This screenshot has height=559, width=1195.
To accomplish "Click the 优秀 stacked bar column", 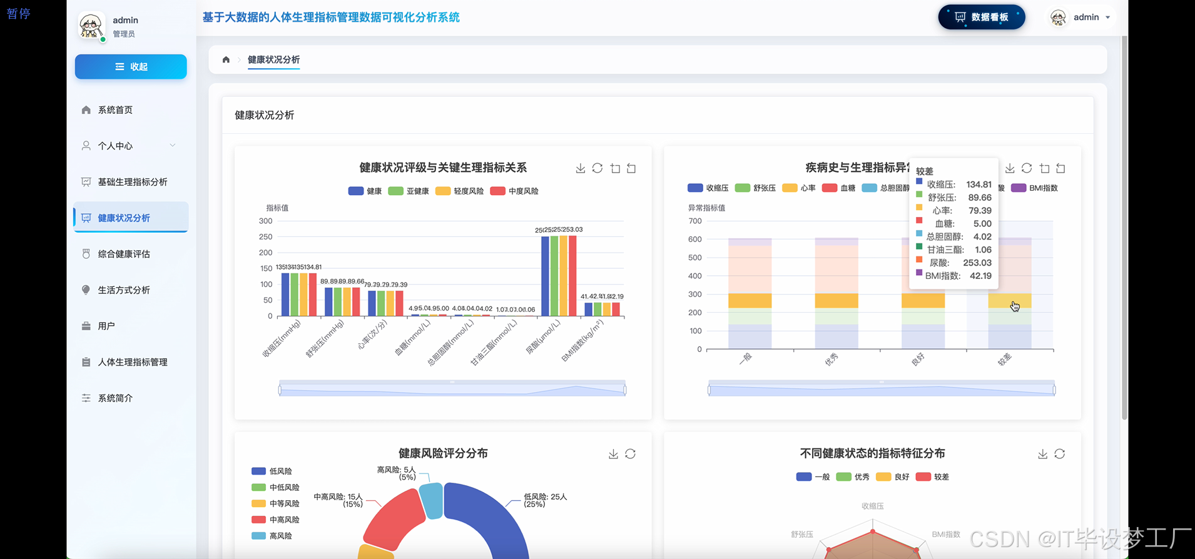I will pos(836,293).
